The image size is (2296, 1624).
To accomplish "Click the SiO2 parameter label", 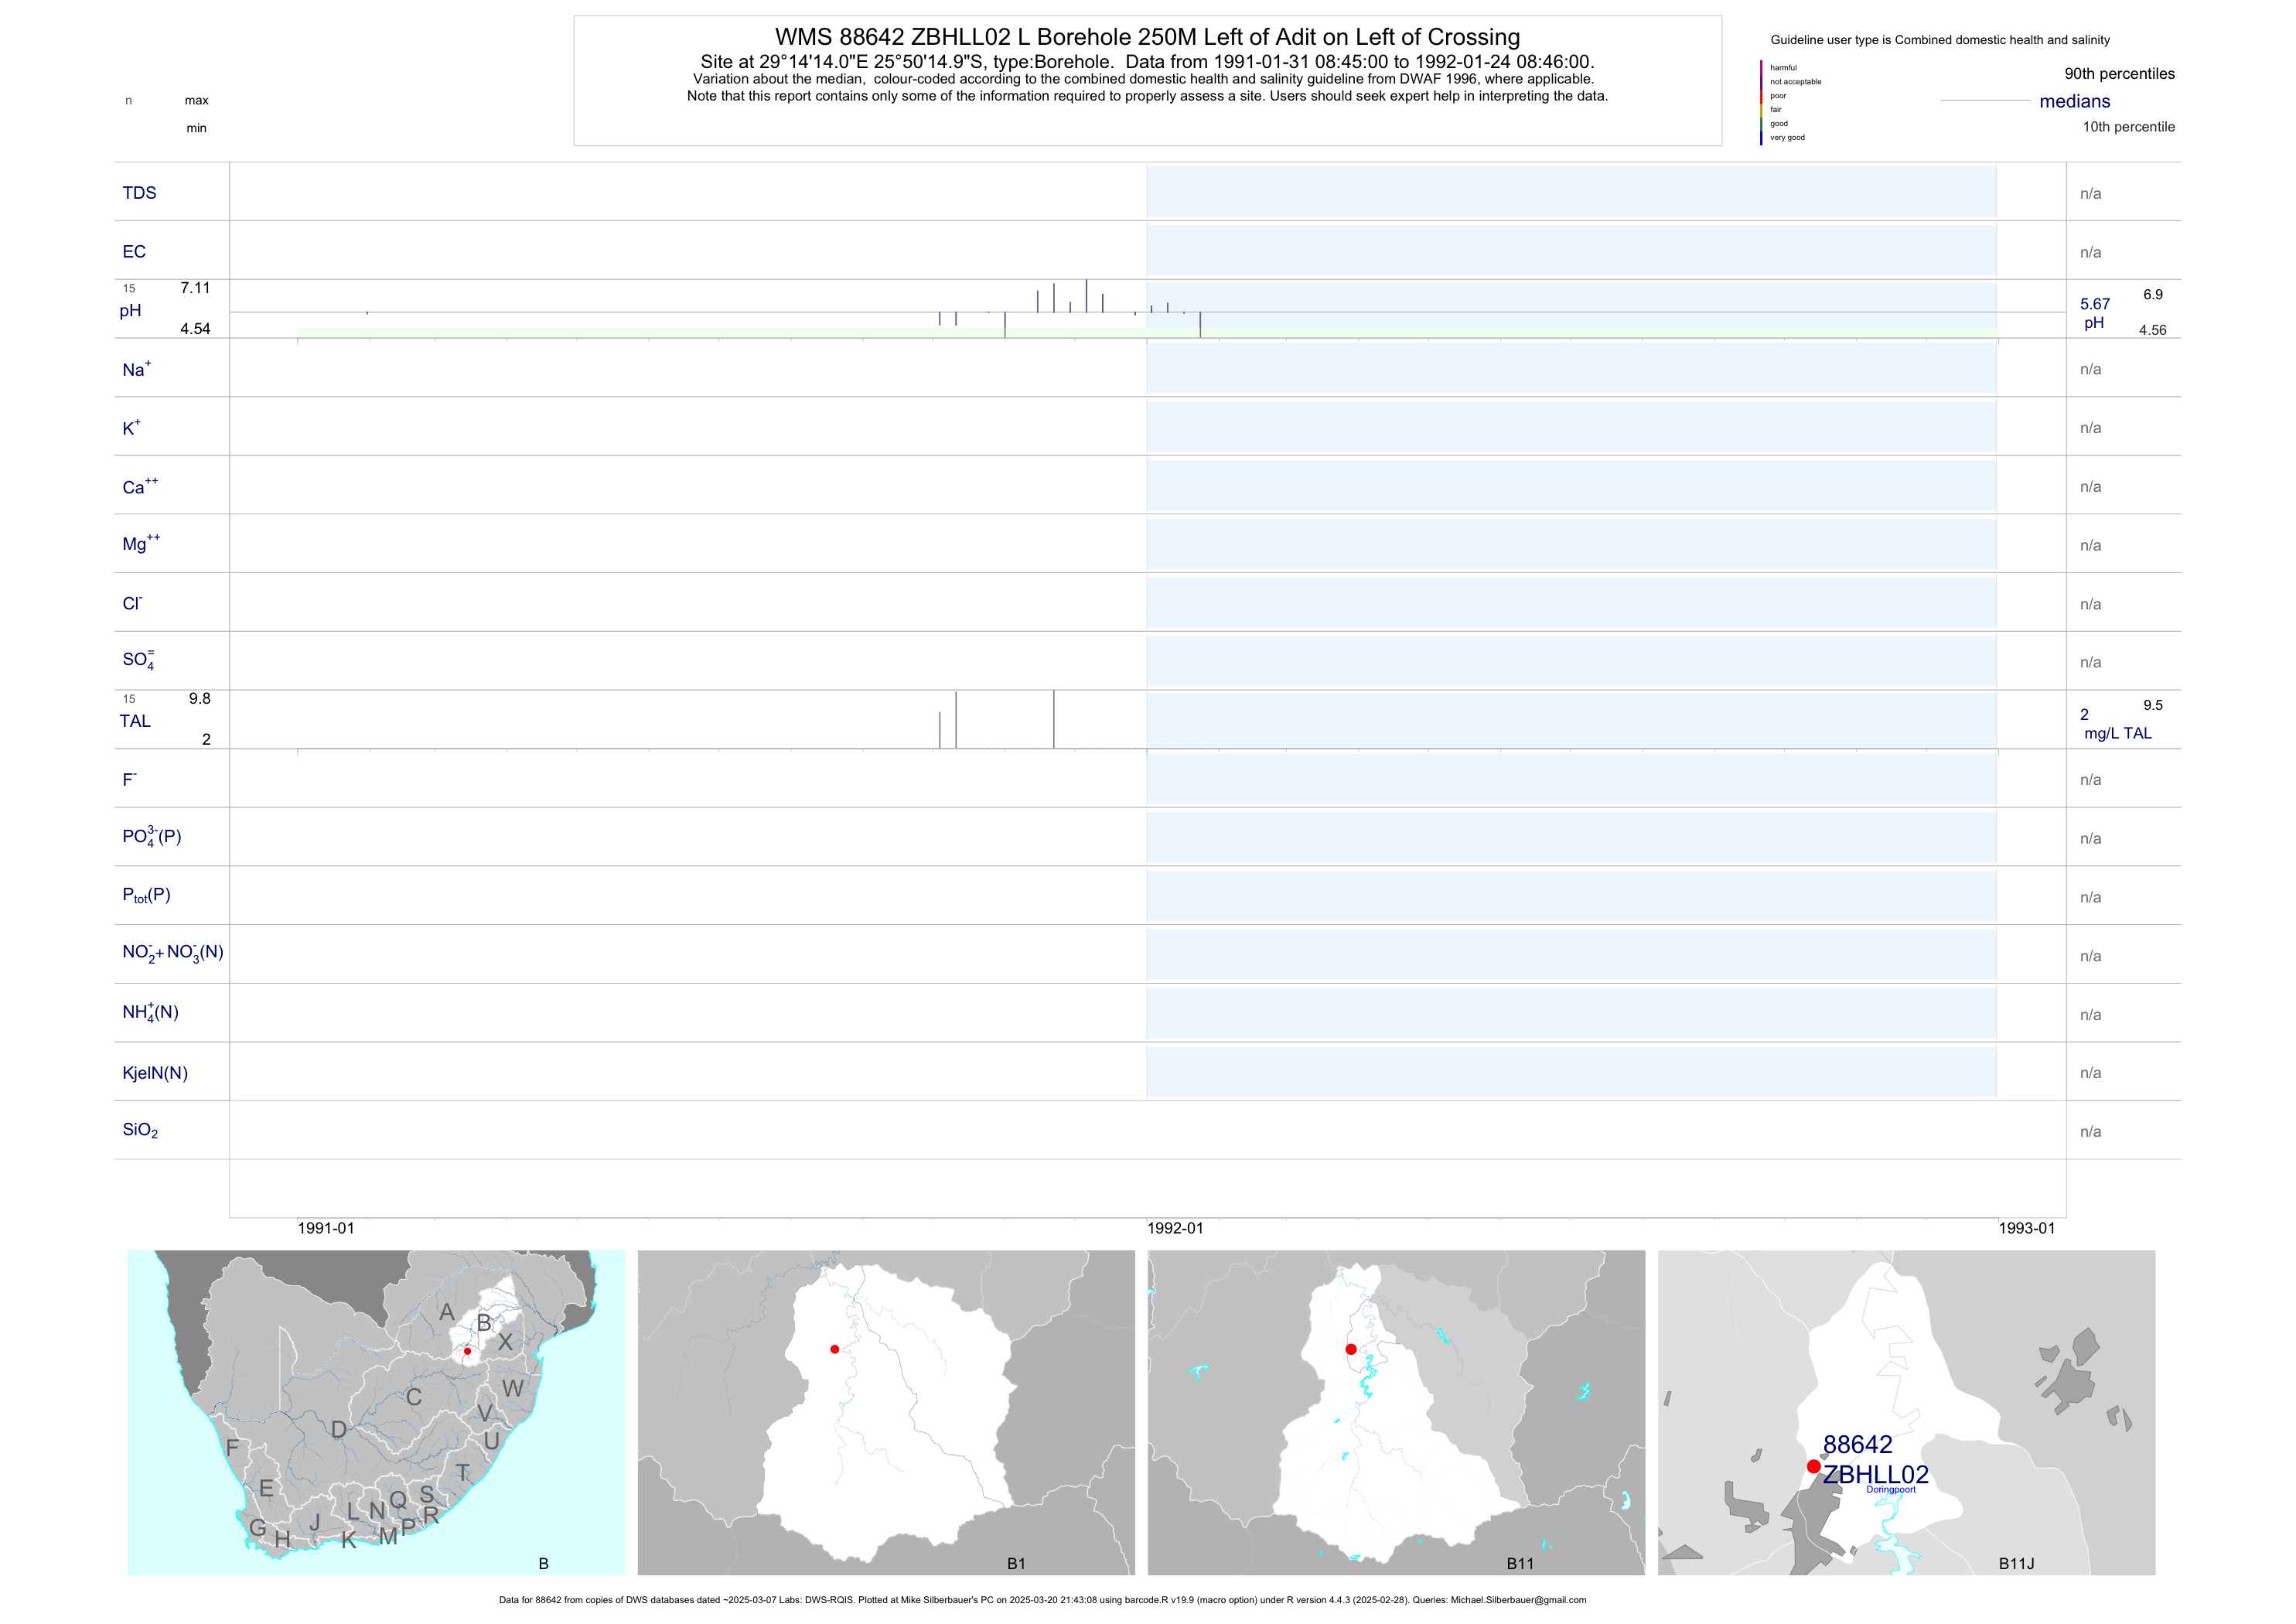I will click(x=140, y=1130).
